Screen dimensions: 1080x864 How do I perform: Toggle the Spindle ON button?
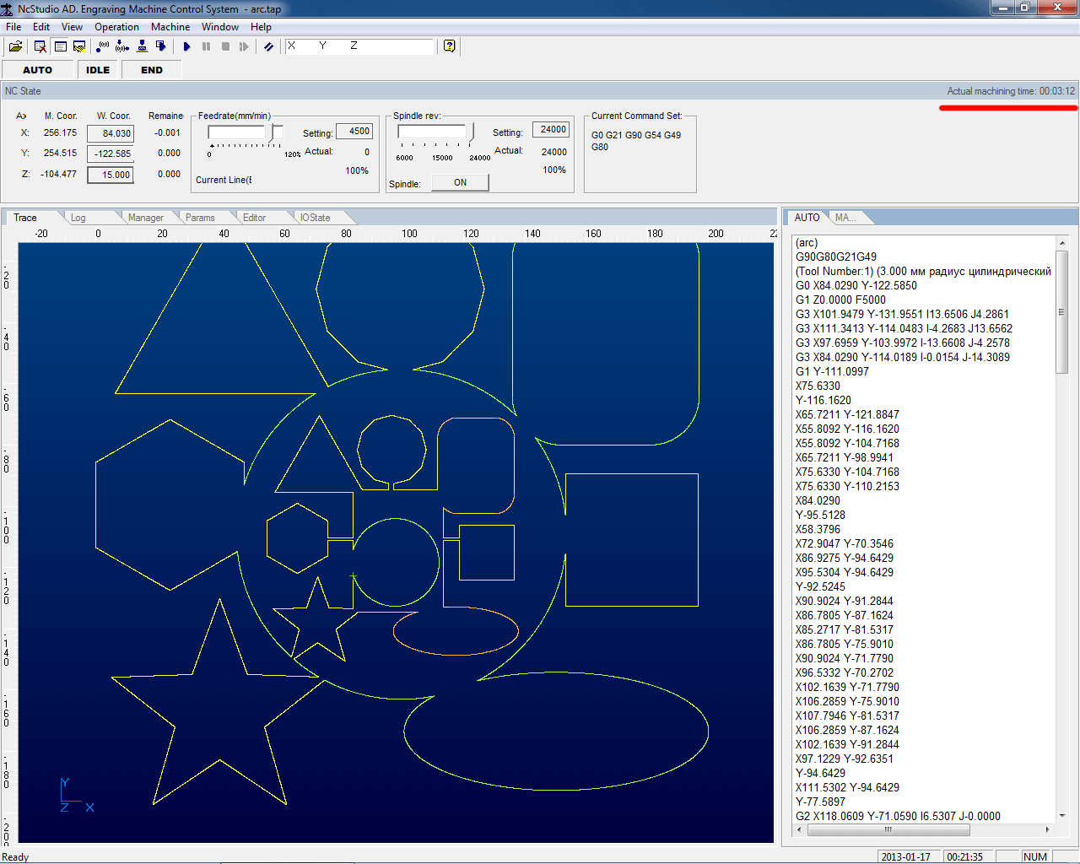pyautogui.click(x=460, y=182)
